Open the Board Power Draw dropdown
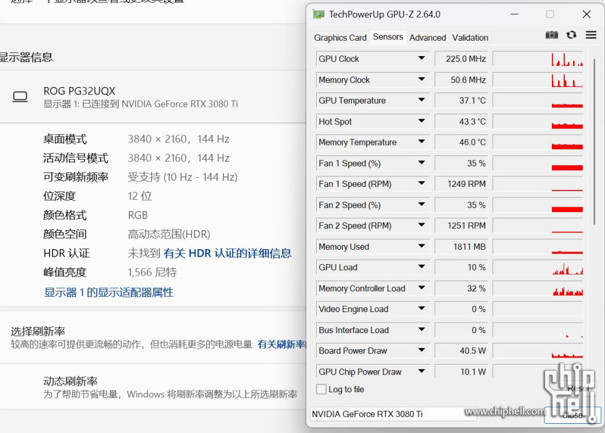The width and height of the screenshot is (605, 433). pos(421,350)
